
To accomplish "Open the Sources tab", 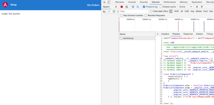I will click(x=144, y=2).
